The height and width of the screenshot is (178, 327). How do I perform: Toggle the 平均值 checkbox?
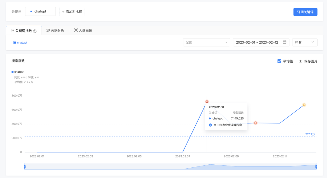[279, 61]
